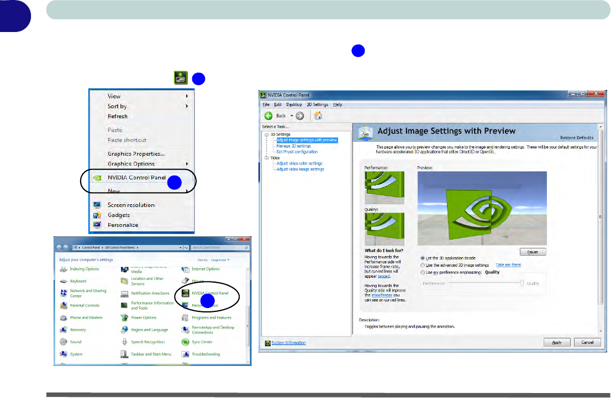
Task: Click the NVIDIA Control Panel title bar icon
Action: [263, 94]
